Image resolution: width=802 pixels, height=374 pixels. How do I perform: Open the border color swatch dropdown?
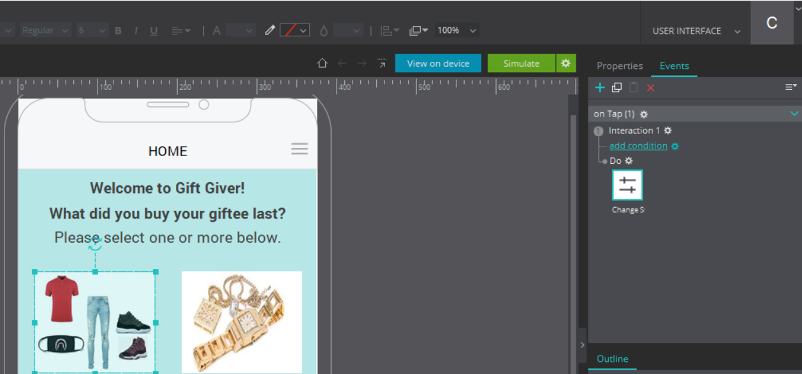(303, 31)
